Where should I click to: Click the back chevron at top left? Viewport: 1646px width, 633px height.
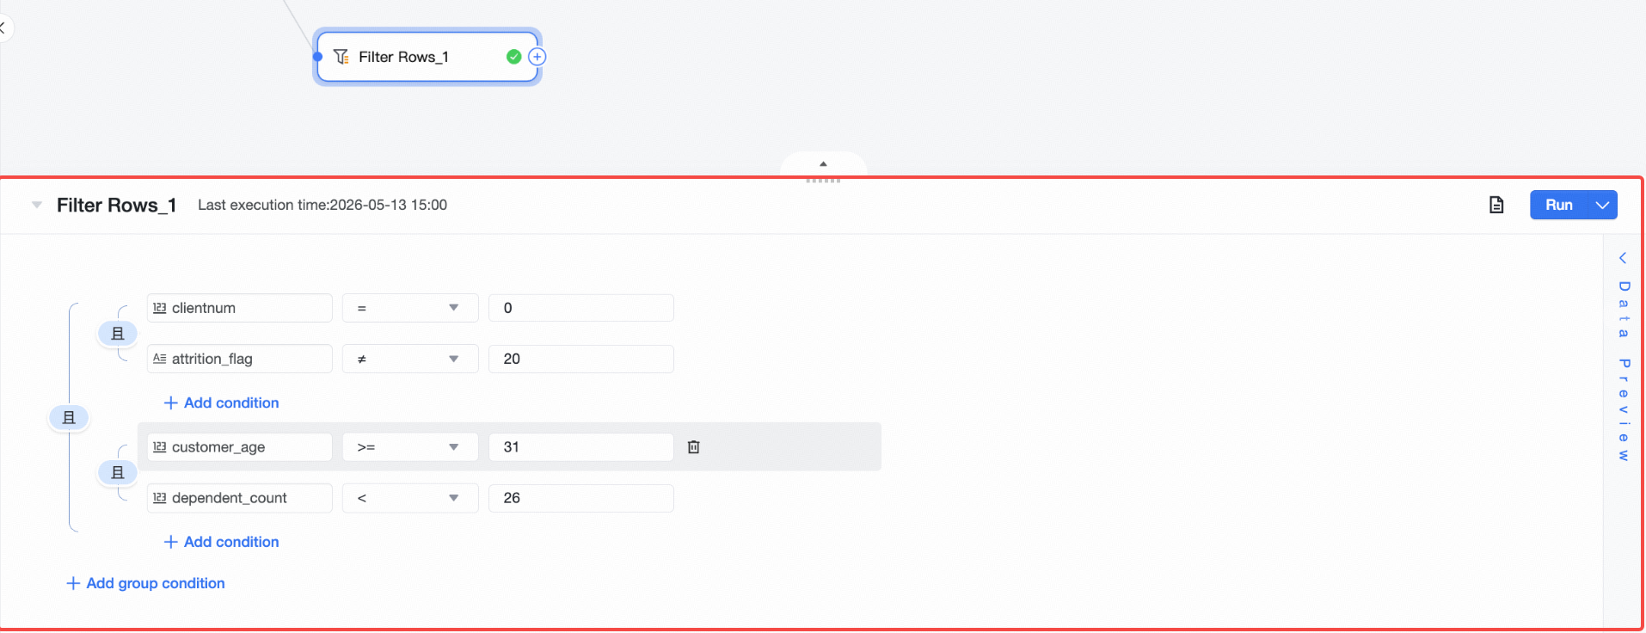3,28
